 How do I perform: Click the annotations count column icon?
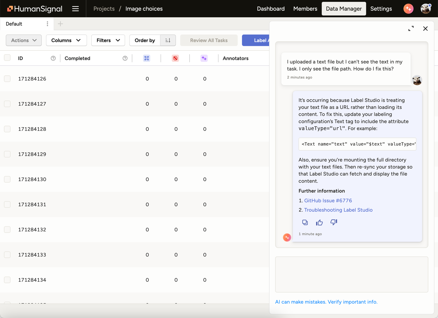[x=147, y=58]
